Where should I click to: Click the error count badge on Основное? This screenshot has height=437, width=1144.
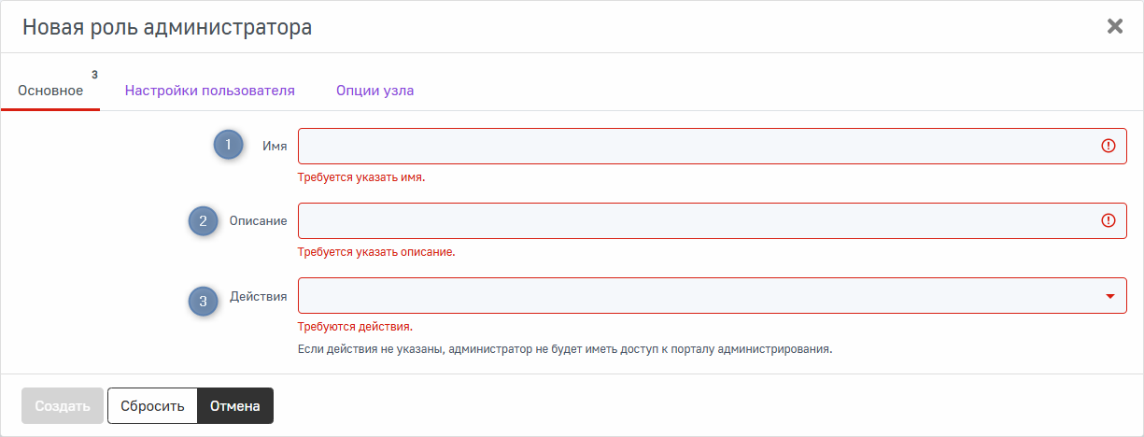94,75
